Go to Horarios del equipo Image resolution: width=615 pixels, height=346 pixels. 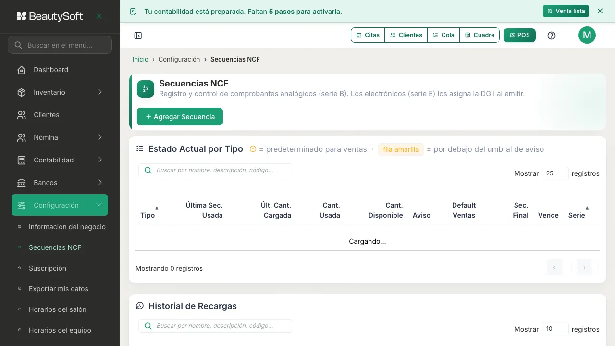(x=60, y=330)
